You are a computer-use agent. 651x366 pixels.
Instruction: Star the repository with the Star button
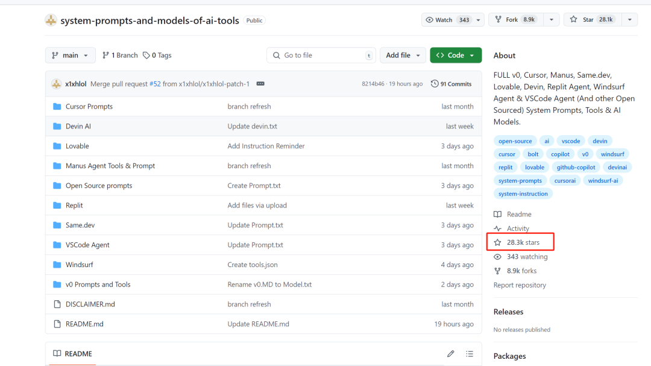click(x=593, y=19)
